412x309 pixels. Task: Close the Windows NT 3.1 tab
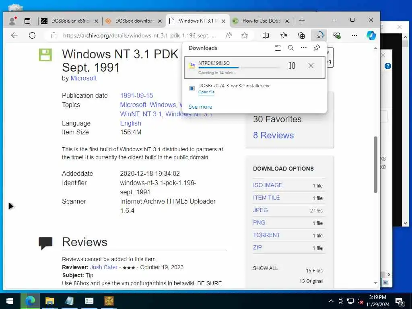(223, 21)
